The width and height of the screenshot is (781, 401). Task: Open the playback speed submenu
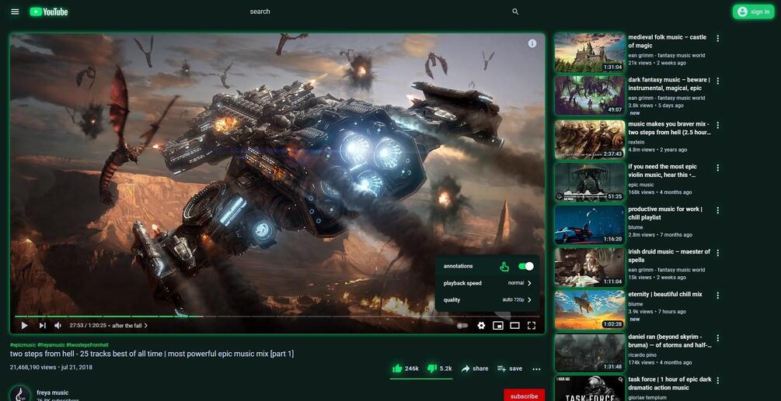487,283
